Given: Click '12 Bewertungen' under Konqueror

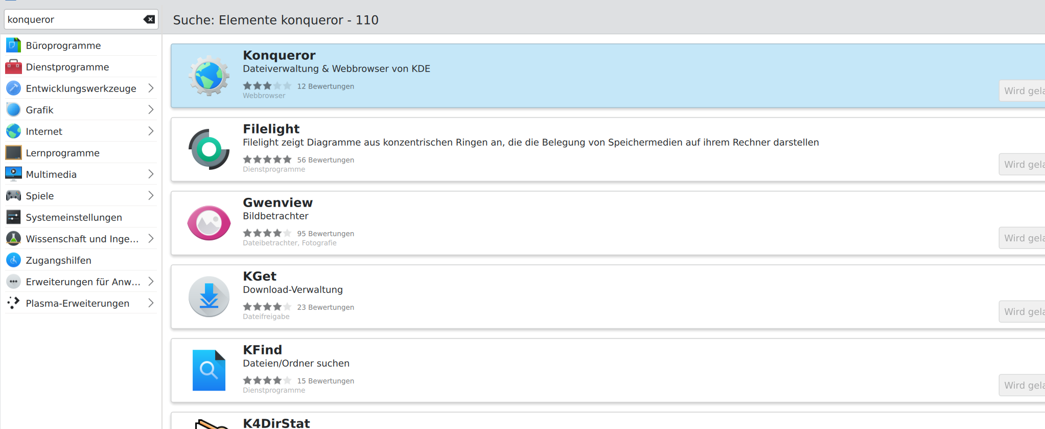Looking at the screenshot, I should (326, 86).
